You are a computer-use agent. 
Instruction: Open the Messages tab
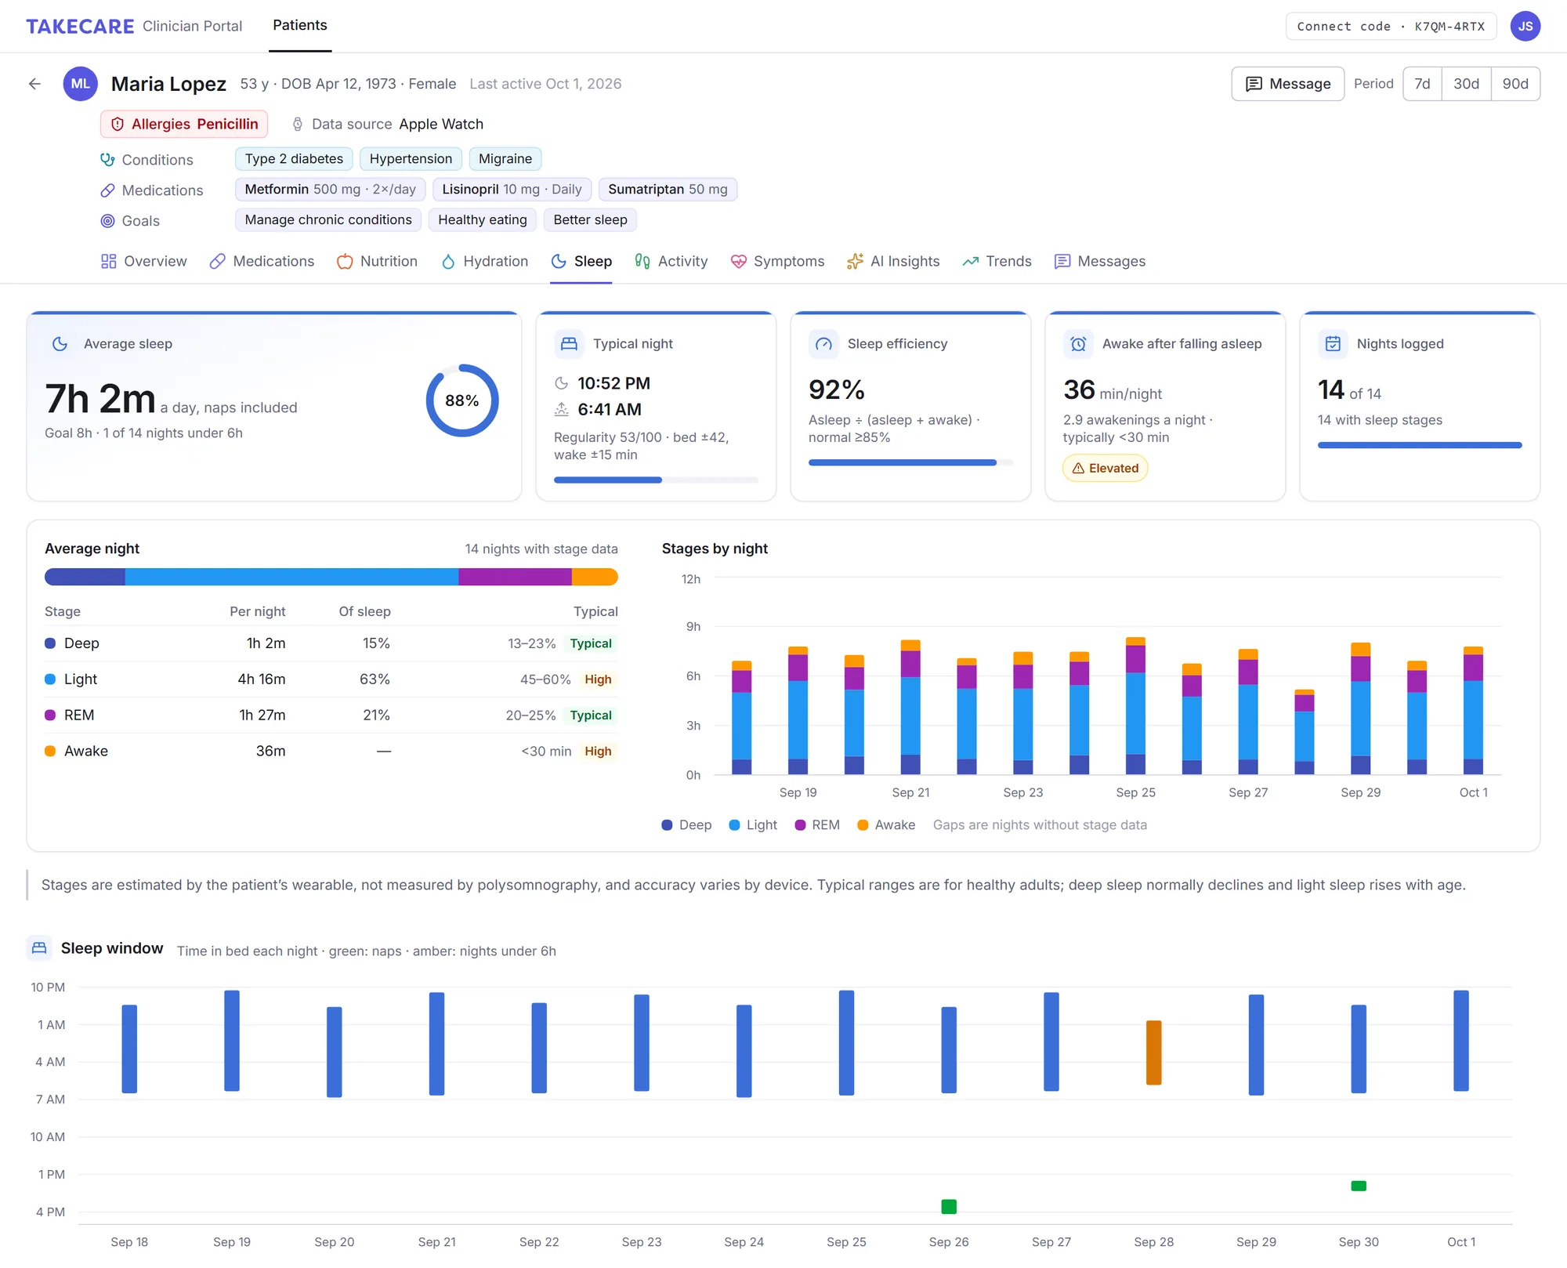[x=1100, y=262]
